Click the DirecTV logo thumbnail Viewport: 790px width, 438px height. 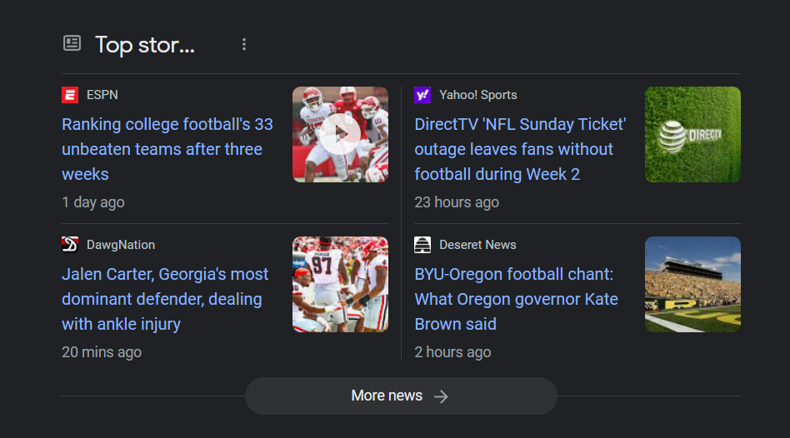[692, 134]
